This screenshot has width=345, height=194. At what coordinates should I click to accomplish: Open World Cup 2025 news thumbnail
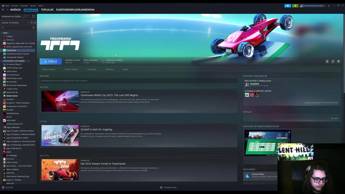coord(60,101)
